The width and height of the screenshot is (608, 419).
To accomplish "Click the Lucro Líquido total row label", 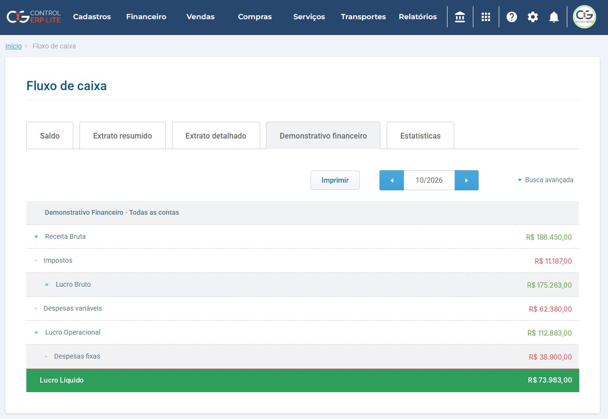I will coord(62,380).
